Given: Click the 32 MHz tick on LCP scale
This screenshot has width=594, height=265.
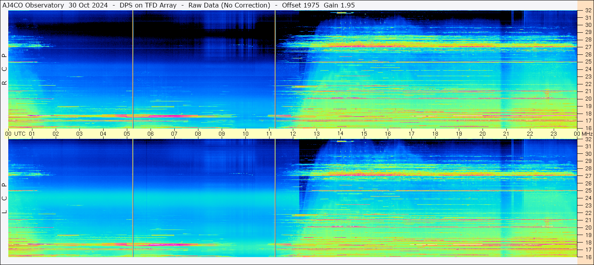Looking at the screenshot, I should coord(588,139).
